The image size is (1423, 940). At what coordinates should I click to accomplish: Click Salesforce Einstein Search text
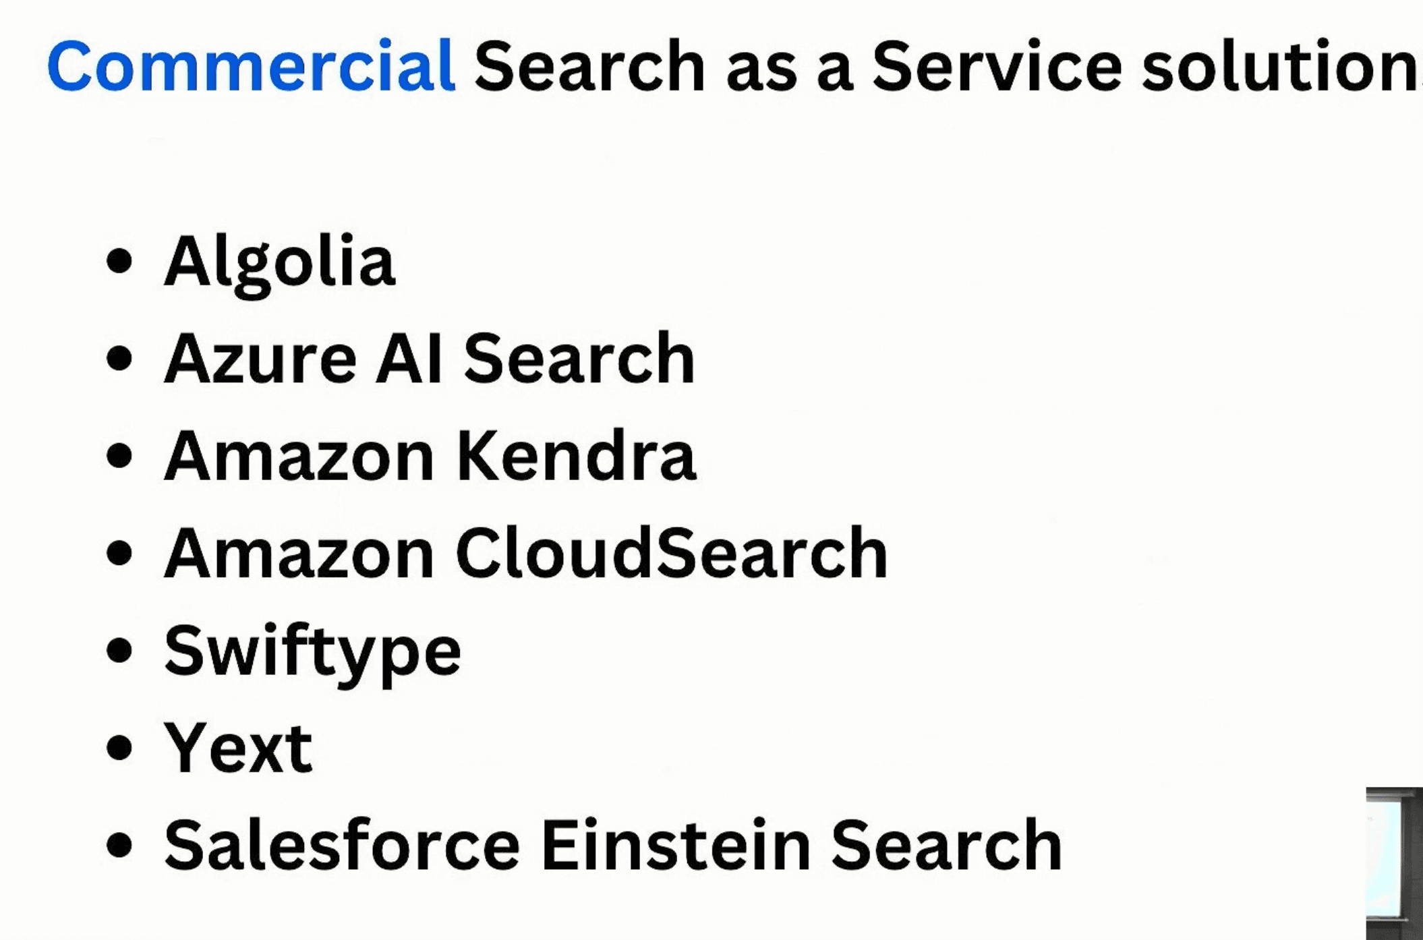click(613, 845)
